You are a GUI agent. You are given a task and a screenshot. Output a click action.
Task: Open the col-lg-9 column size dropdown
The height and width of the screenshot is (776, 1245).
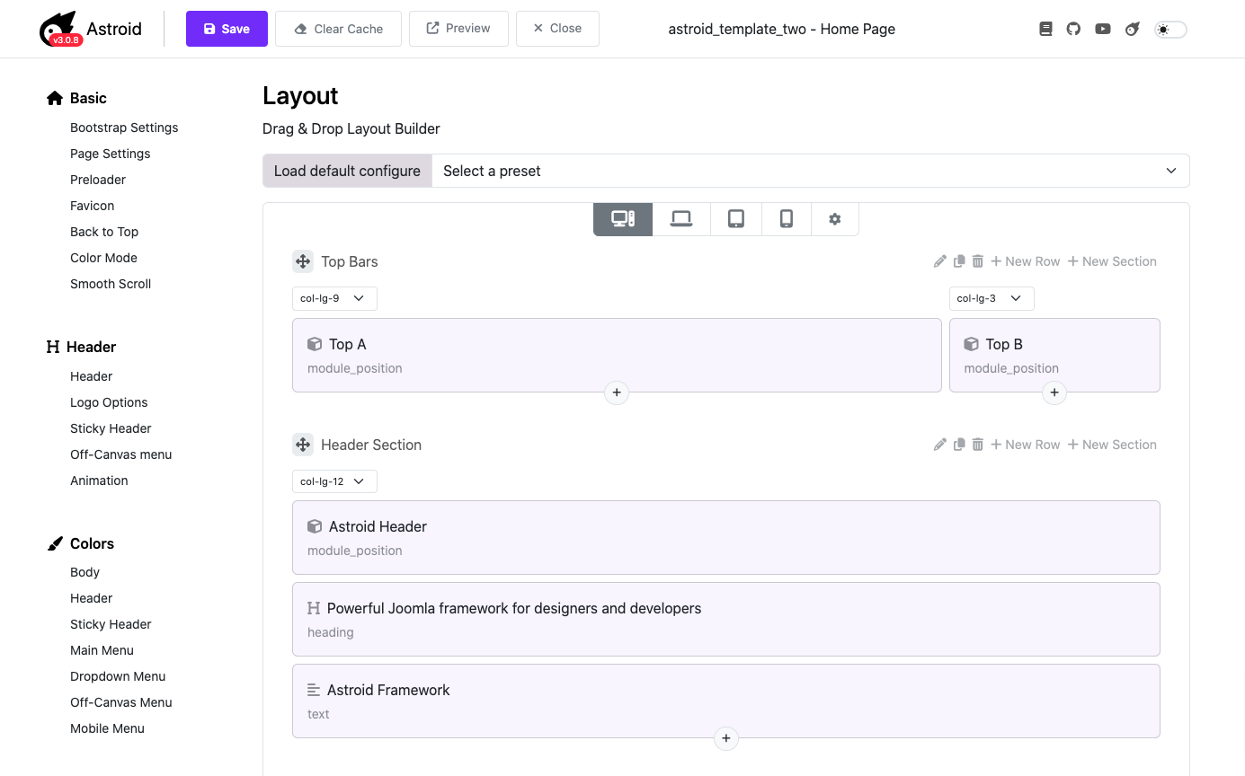pyautogui.click(x=334, y=298)
